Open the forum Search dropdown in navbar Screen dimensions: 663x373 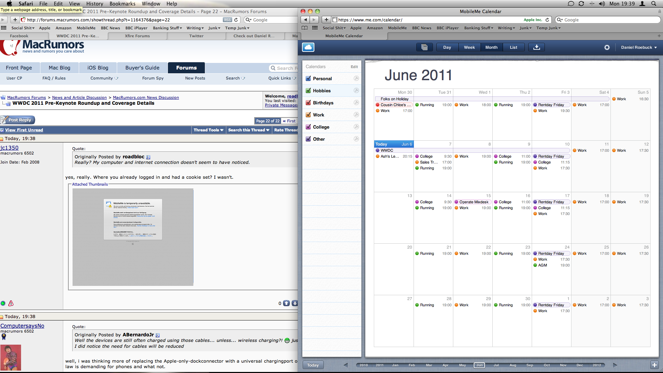coord(235,78)
